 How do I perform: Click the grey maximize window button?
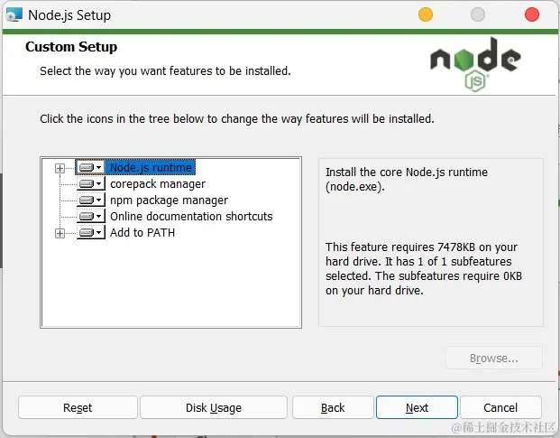[x=478, y=14]
